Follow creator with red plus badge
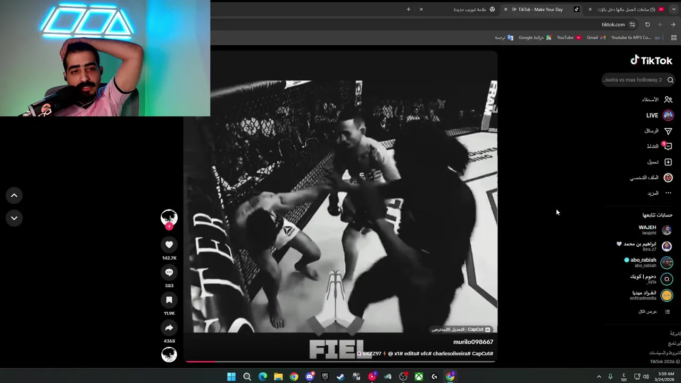This screenshot has height=383, width=681. 169,227
